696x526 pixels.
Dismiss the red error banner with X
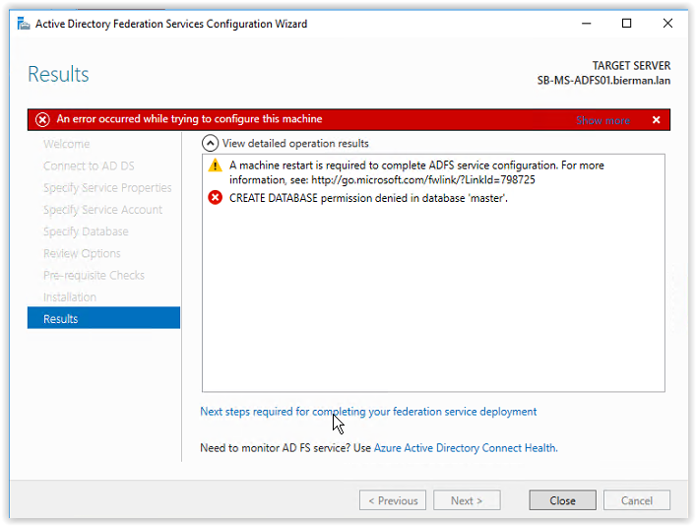656,120
